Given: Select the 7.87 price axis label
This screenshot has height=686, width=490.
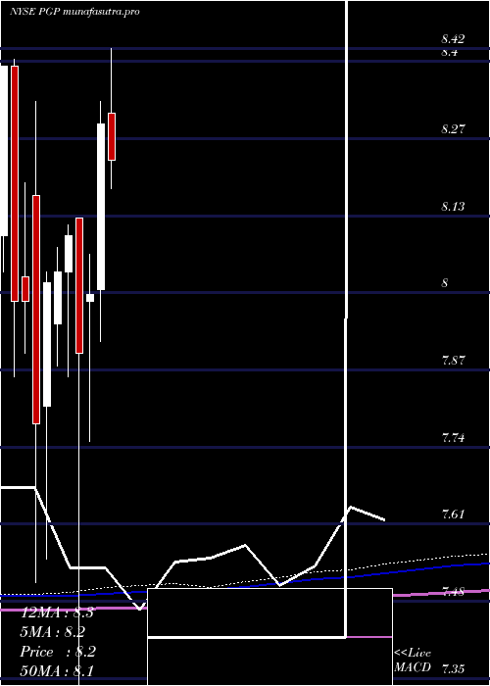Looking at the screenshot, I should click(x=453, y=361).
